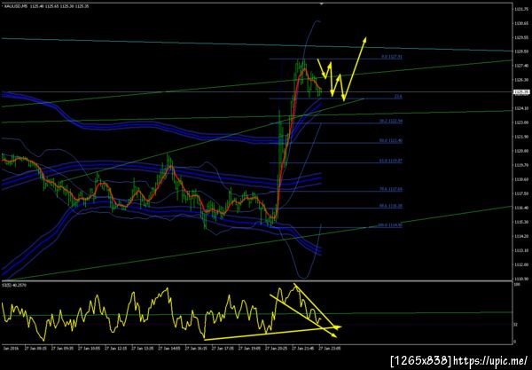Click price scale value 1119.70
Image resolution: width=532 pixels, height=370 pixels.
[521, 165]
